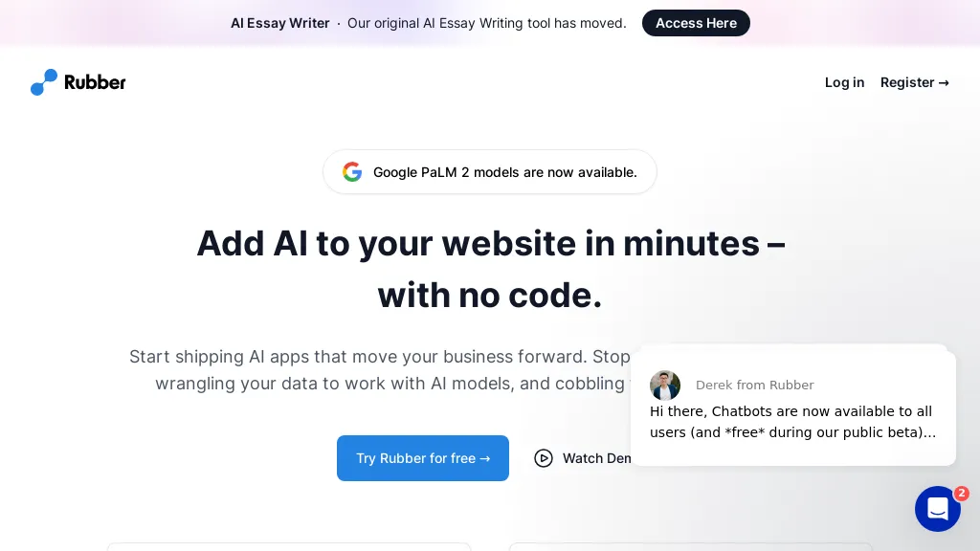The width and height of the screenshot is (980, 551).
Task: Click the Rubber blue dots logo icon
Action: click(x=44, y=82)
